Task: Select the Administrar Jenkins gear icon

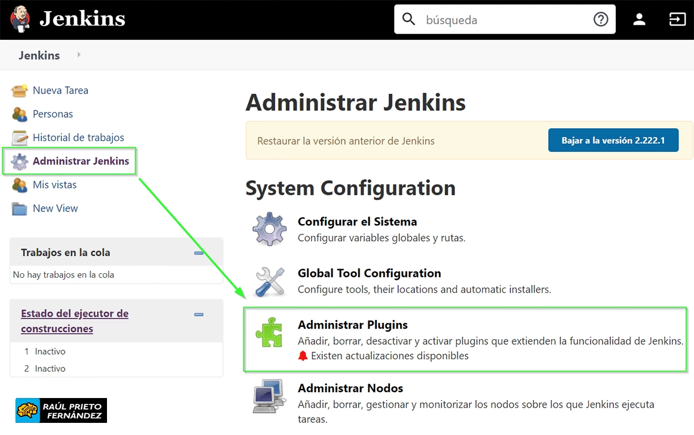Action: coord(19,161)
